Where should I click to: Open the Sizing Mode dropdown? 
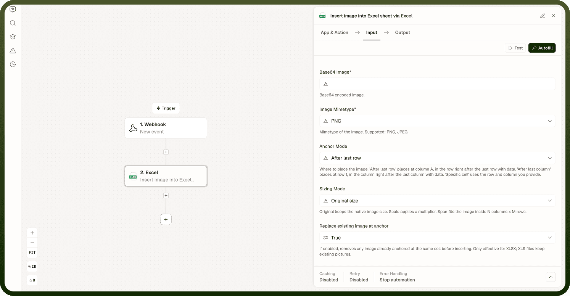437,201
